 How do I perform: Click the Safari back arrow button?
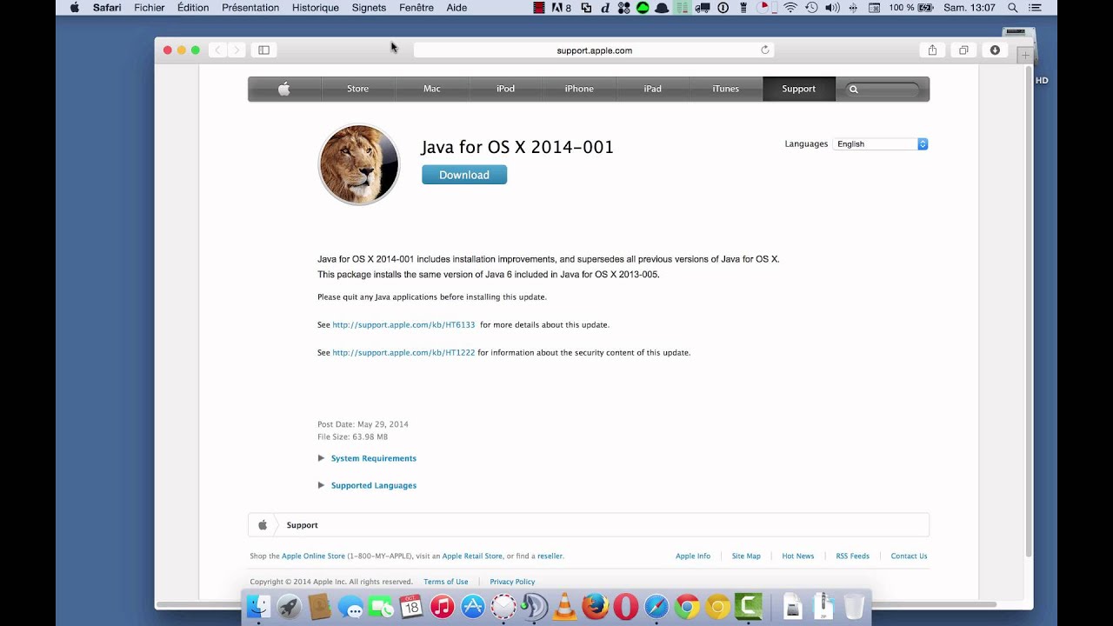click(217, 50)
